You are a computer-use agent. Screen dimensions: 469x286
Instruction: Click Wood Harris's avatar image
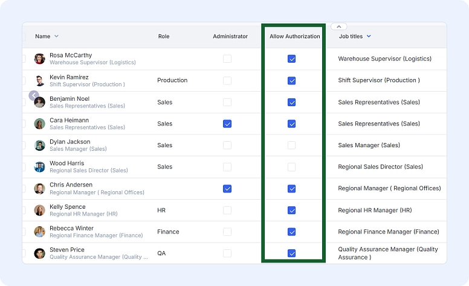pyautogui.click(x=39, y=167)
